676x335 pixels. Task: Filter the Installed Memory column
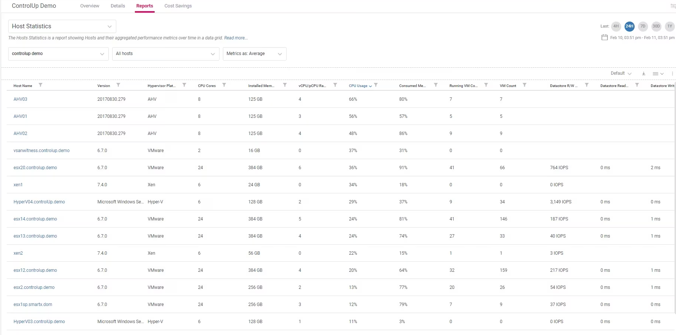285,85
